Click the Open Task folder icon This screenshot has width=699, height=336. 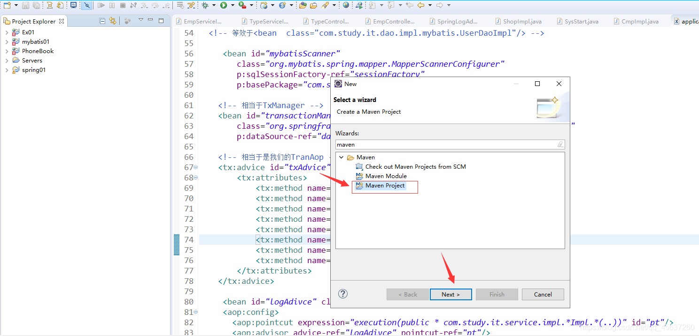[x=314, y=5]
